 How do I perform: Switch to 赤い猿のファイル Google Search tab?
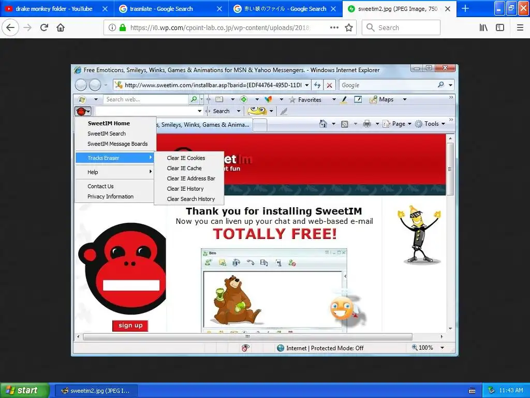click(x=285, y=9)
